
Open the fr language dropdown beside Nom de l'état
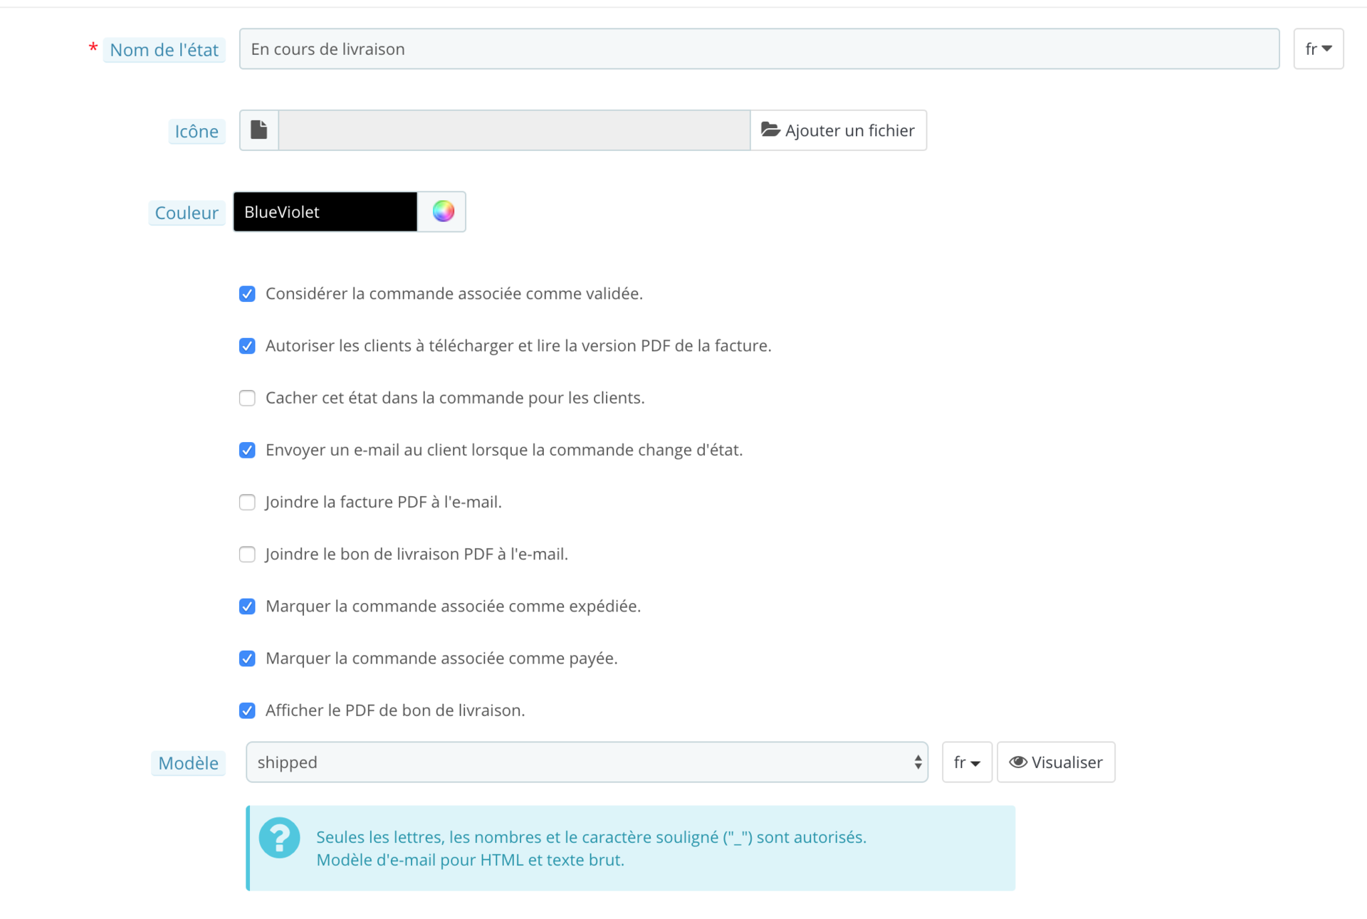1318,49
